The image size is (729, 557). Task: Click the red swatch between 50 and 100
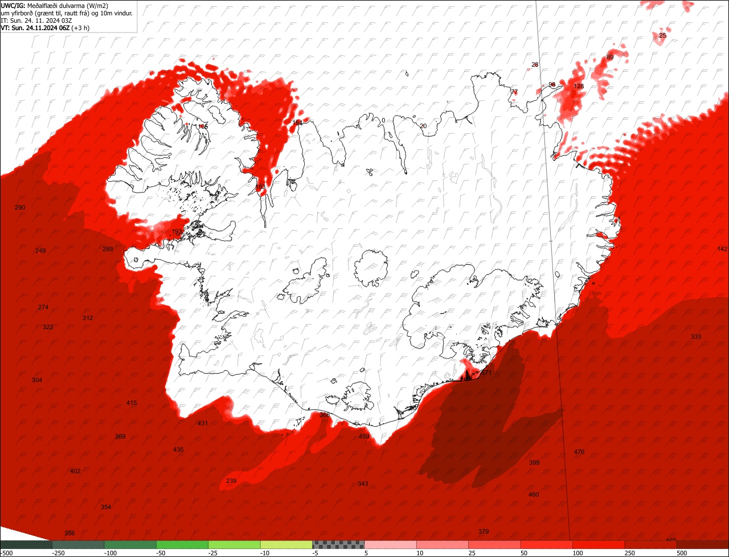coord(547,544)
